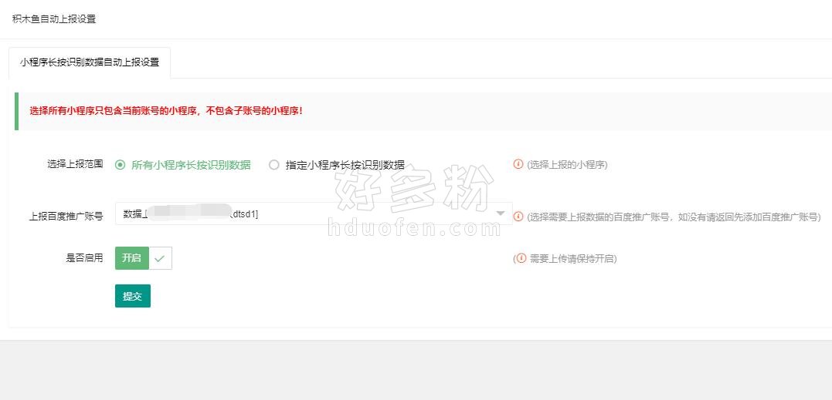
Task: Click checkmark icon on the 开启 switch
Action: (160, 259)
